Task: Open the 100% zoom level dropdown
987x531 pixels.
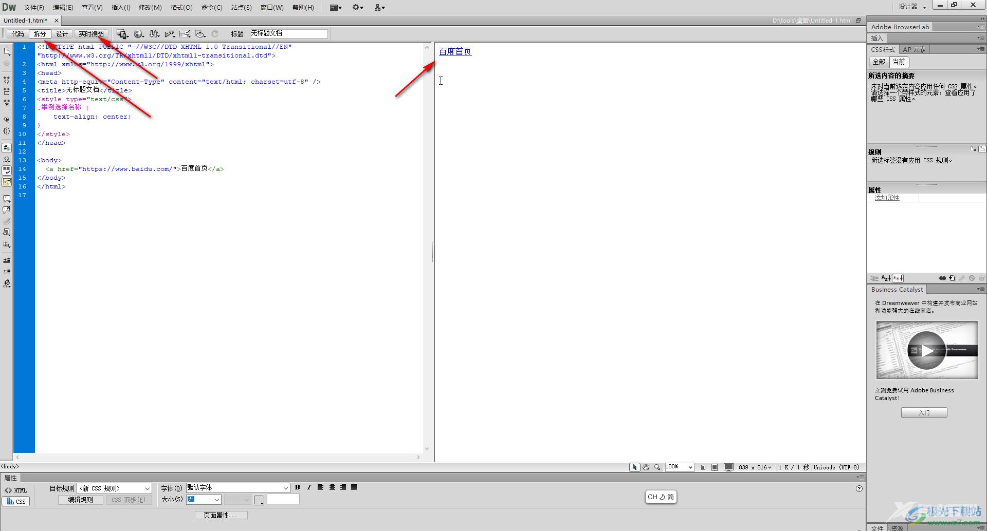Action: coord(679,467)
